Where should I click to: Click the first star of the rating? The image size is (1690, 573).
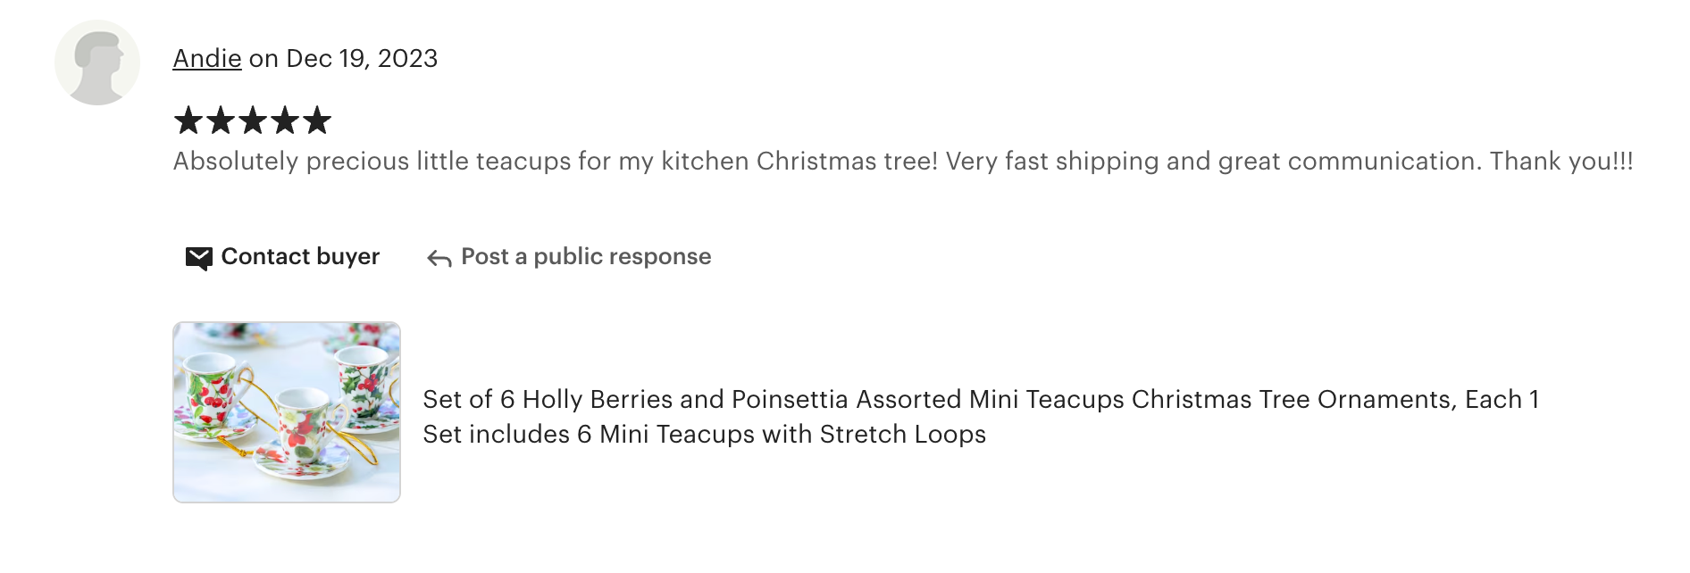click(x=188, y=120)
